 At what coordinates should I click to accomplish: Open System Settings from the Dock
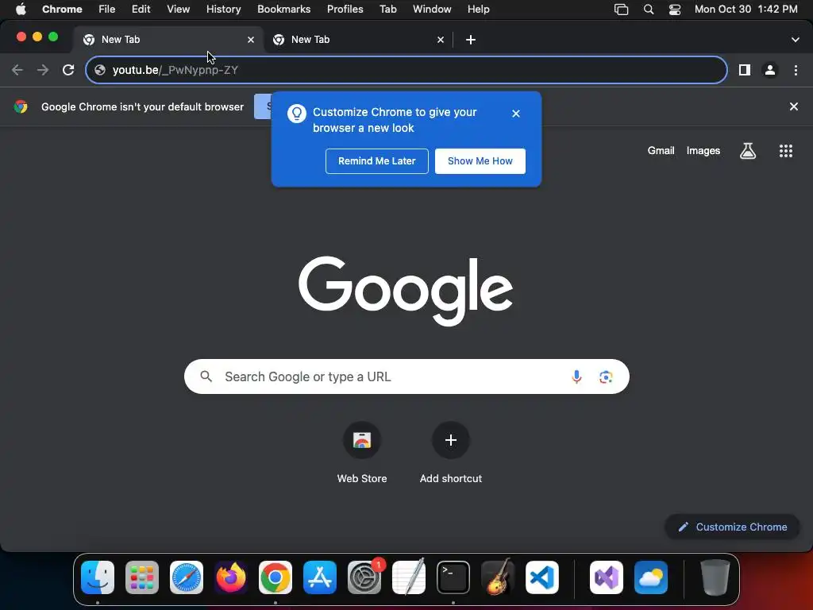[364, 577]
